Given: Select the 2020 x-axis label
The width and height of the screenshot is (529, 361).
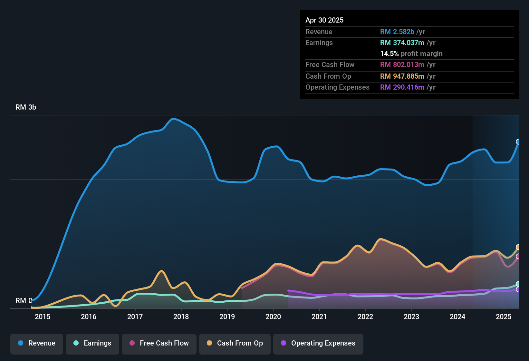Looking at the screenshot, I should (273, 317).
